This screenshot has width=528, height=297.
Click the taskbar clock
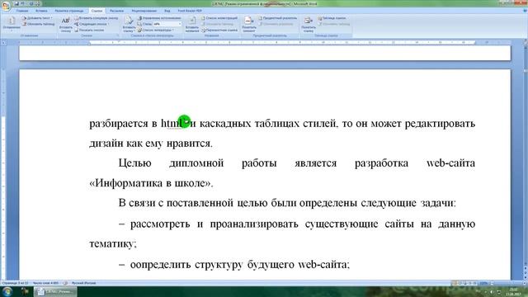pos(513,291)
